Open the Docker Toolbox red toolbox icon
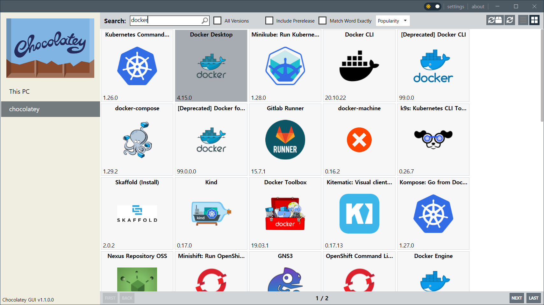This screenshot has width=544, height=305. [x=285, y=214]
